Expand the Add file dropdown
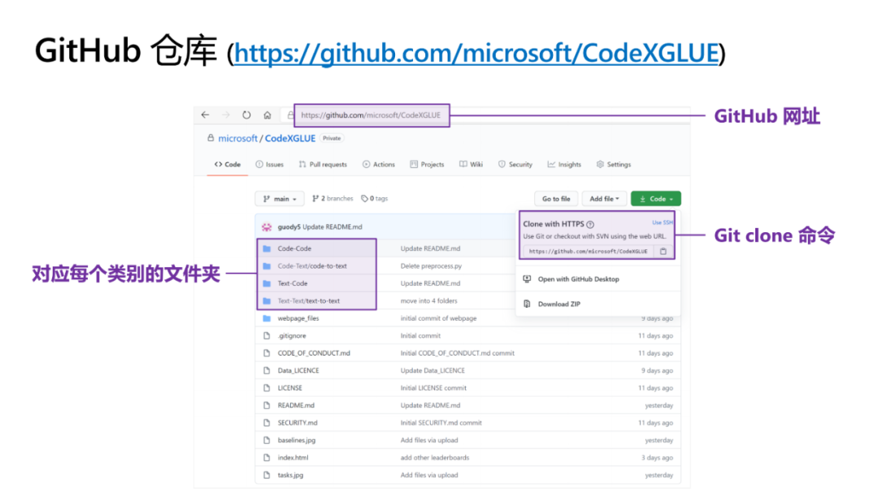Viewport: 878px width, 496px height. [x=604, y=199]
